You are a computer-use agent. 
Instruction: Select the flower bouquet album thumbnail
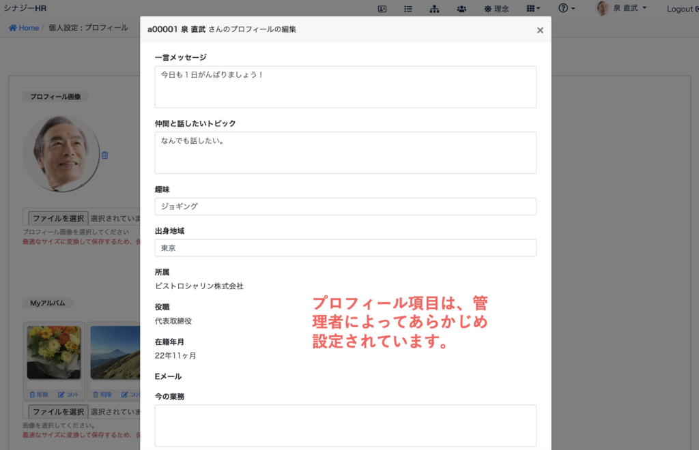54,352
